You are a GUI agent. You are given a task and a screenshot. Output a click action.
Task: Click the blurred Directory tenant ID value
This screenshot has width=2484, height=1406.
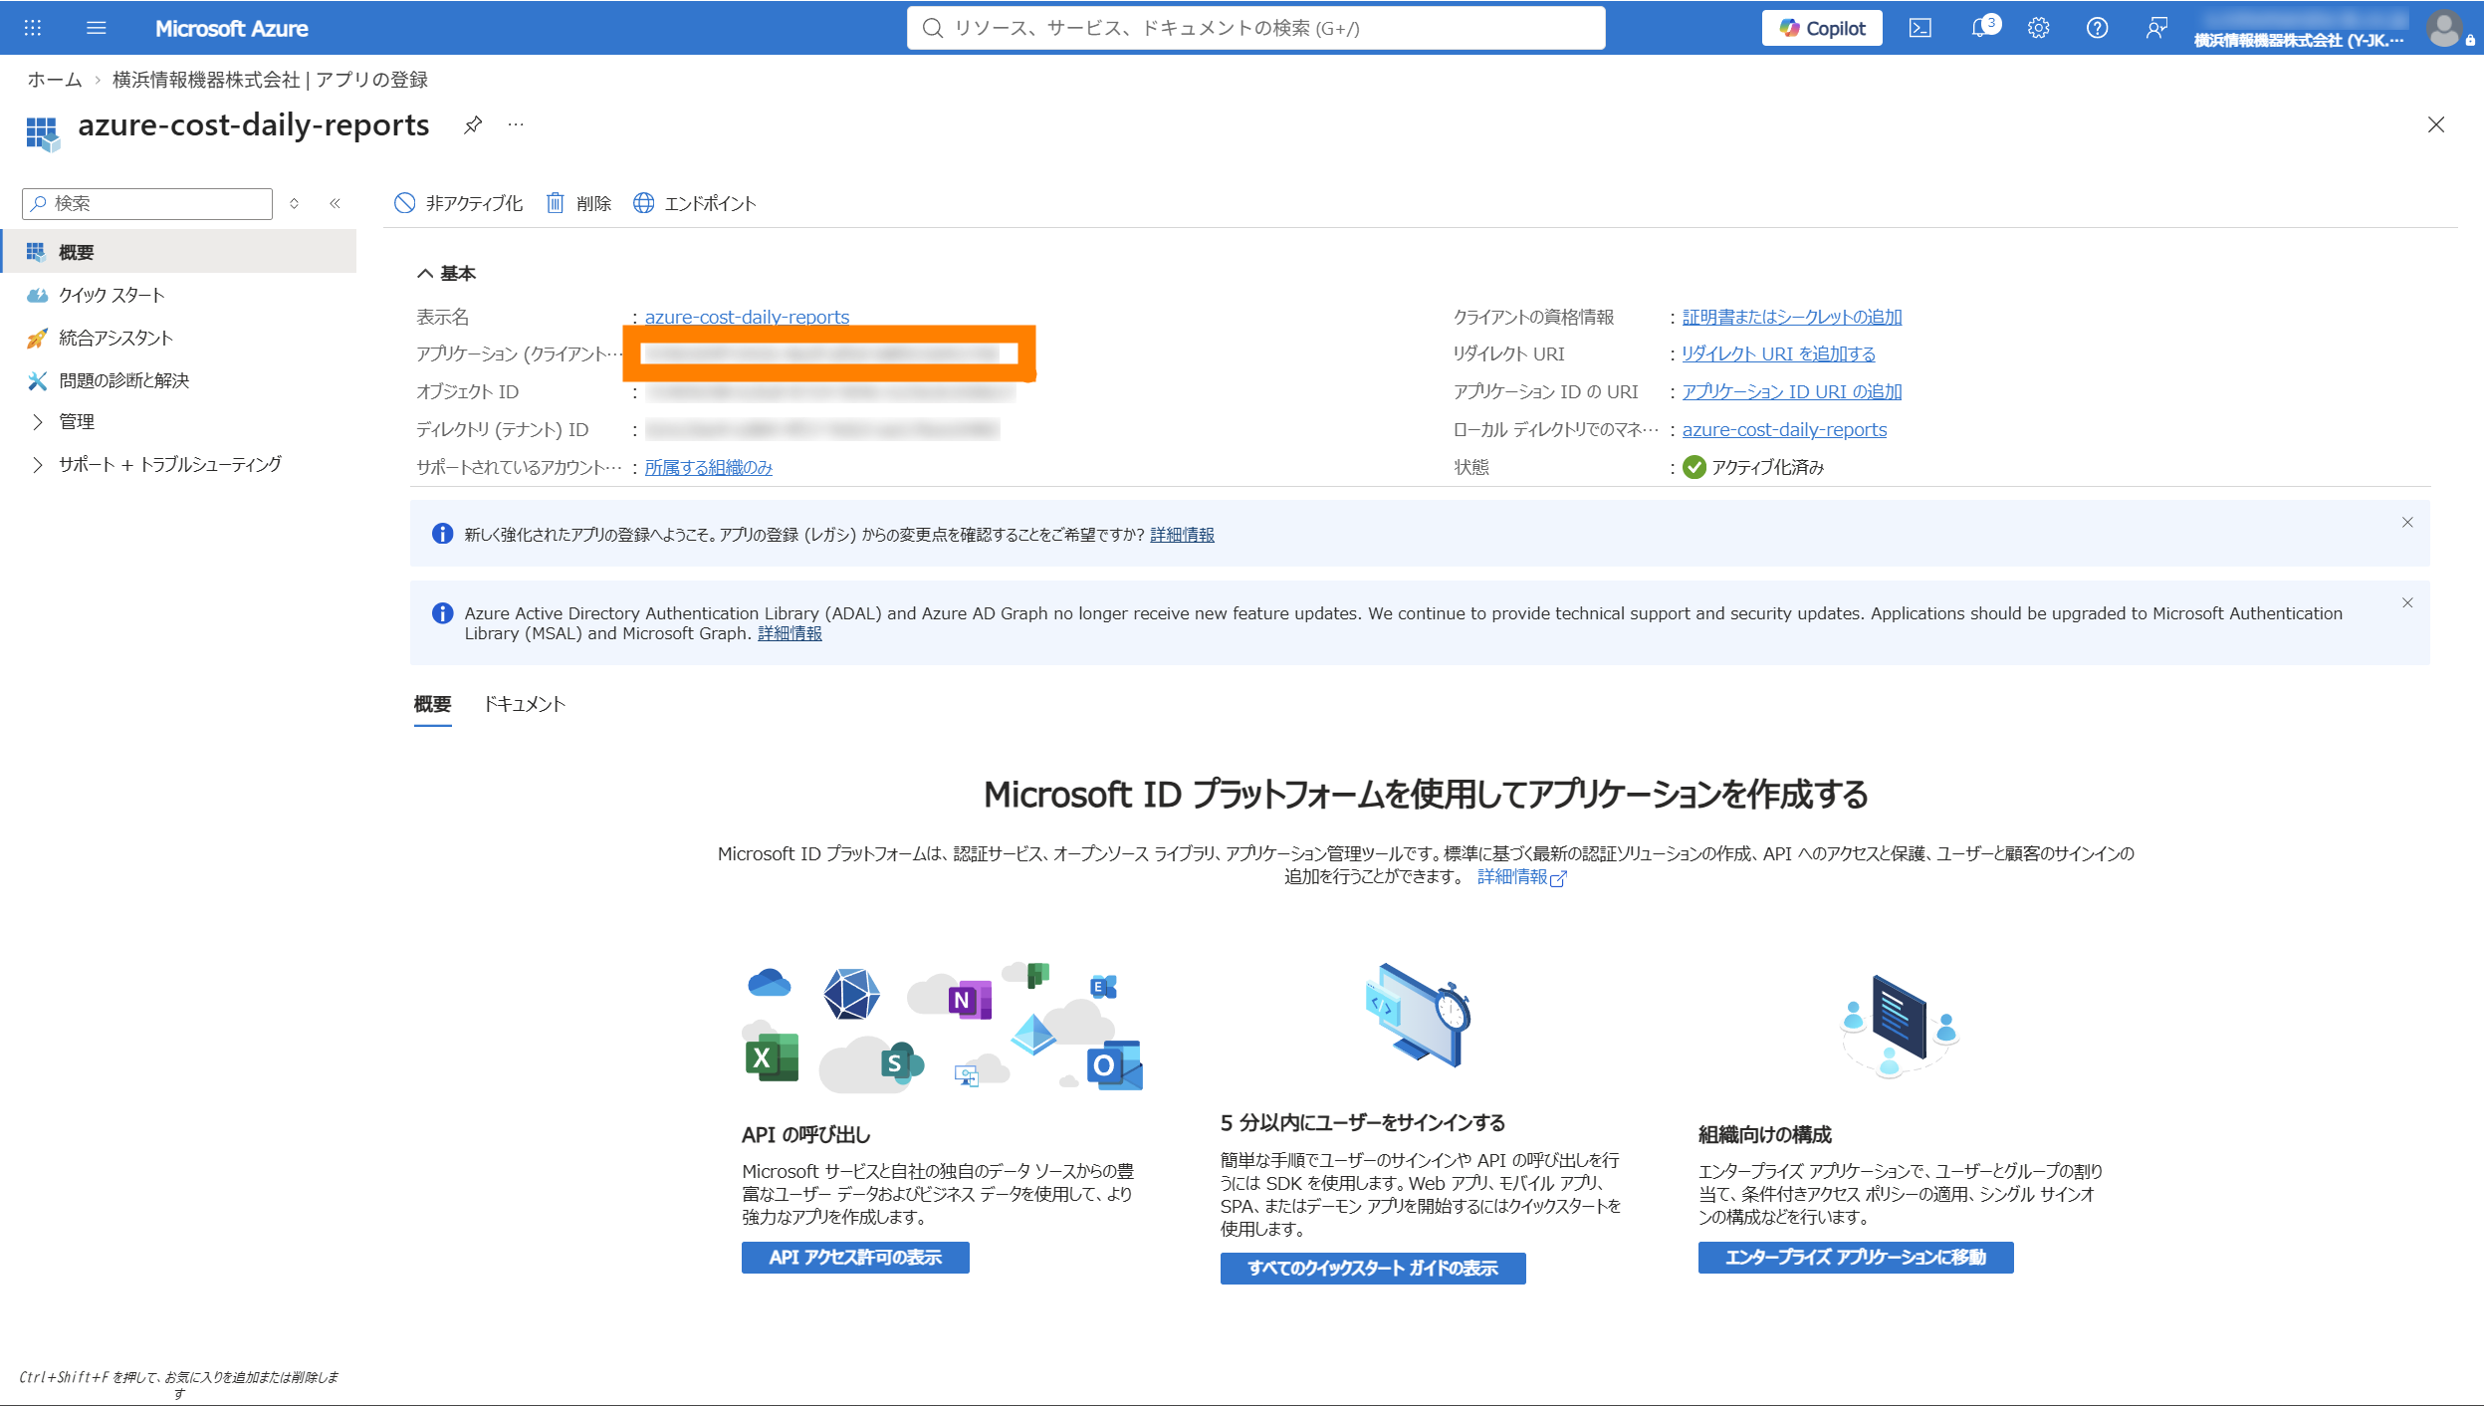pos(821,430)
